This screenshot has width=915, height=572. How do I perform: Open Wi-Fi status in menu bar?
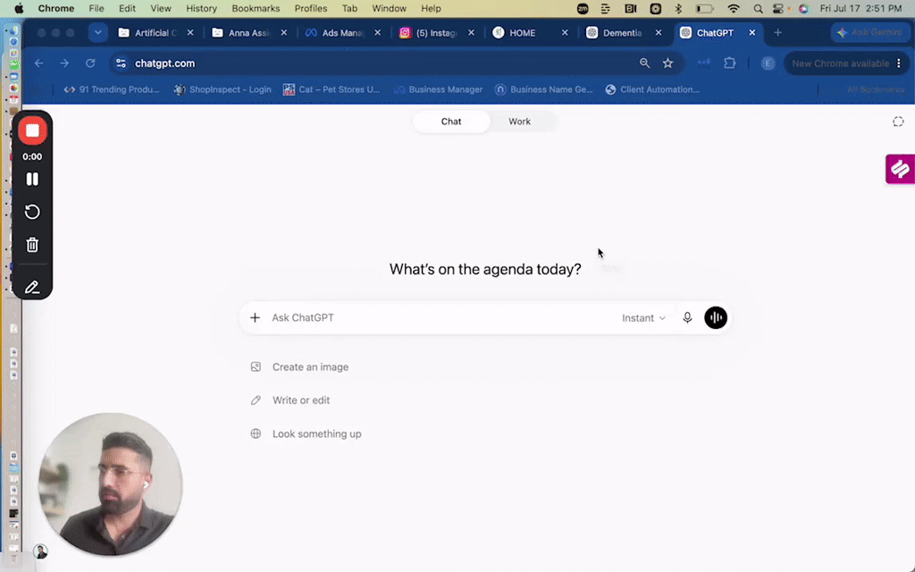(x=734, y=8)
